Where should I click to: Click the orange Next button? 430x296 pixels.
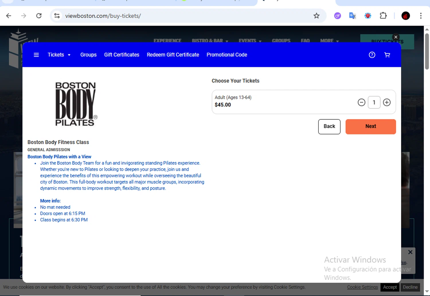(x=371, y=127)
